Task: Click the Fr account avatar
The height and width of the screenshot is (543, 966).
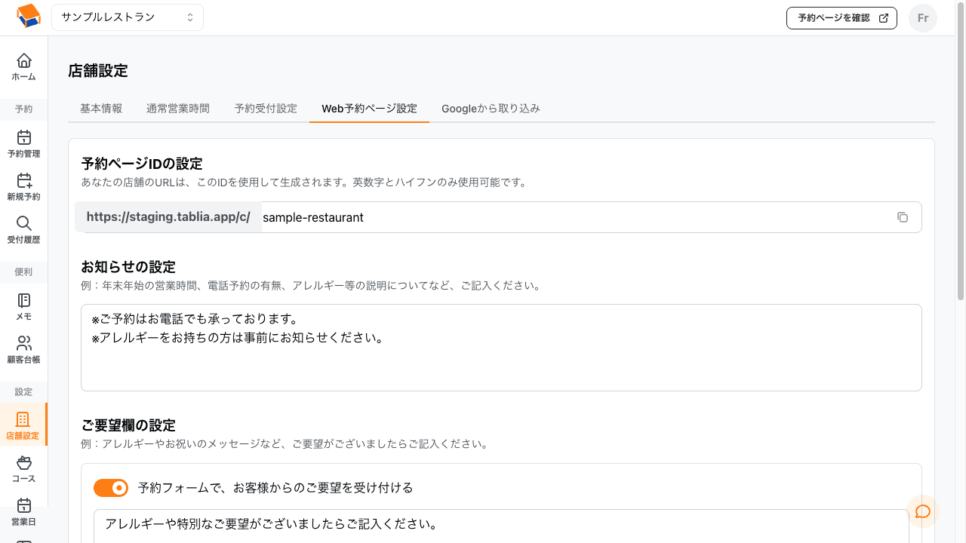Action: point(922,17)
